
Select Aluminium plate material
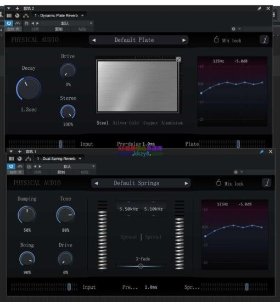click(x=172, y=123)
